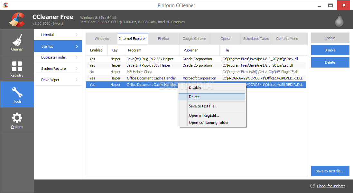
Task: Sort by the Enabled column header
Action: pyautogui.click(x=96, y=50)
